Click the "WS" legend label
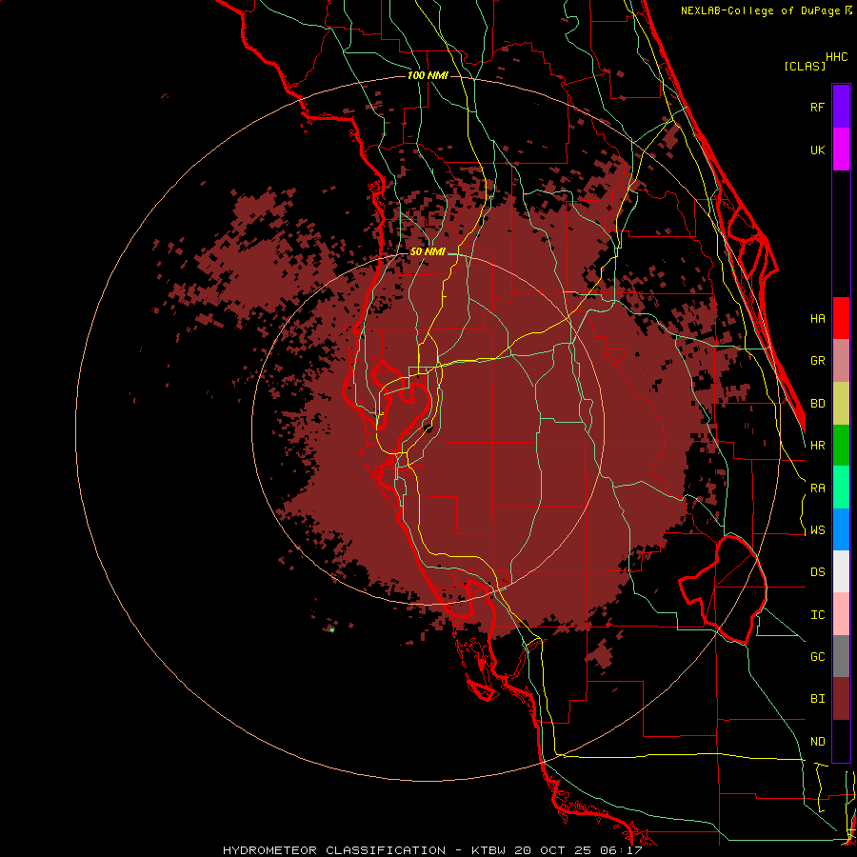 pyautogui.click(x=817, y=530)
